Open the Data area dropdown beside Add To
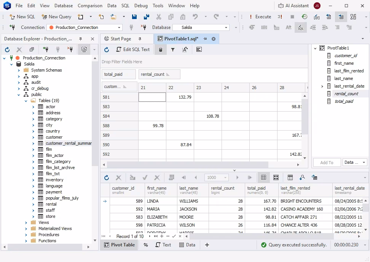 pyautogui.click(x=355, y=162)
